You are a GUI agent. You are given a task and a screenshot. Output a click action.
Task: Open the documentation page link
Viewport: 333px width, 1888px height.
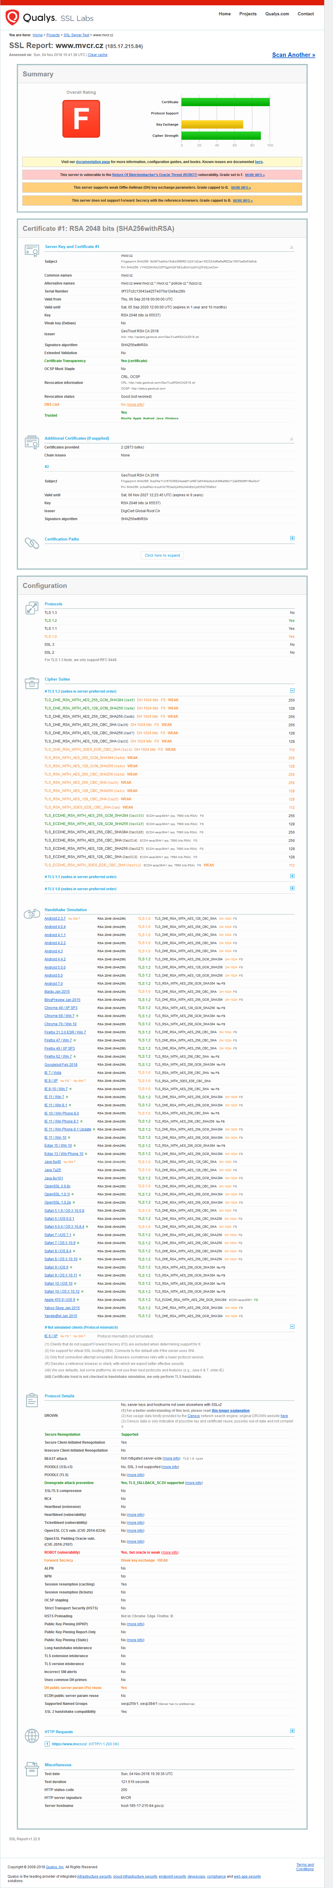(x=93, y=162)
